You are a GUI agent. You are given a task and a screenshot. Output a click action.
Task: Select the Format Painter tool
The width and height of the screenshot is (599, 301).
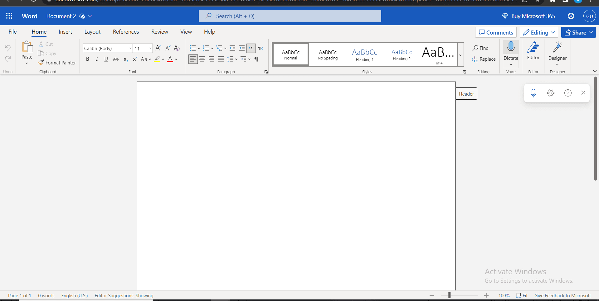coord(57,63)
